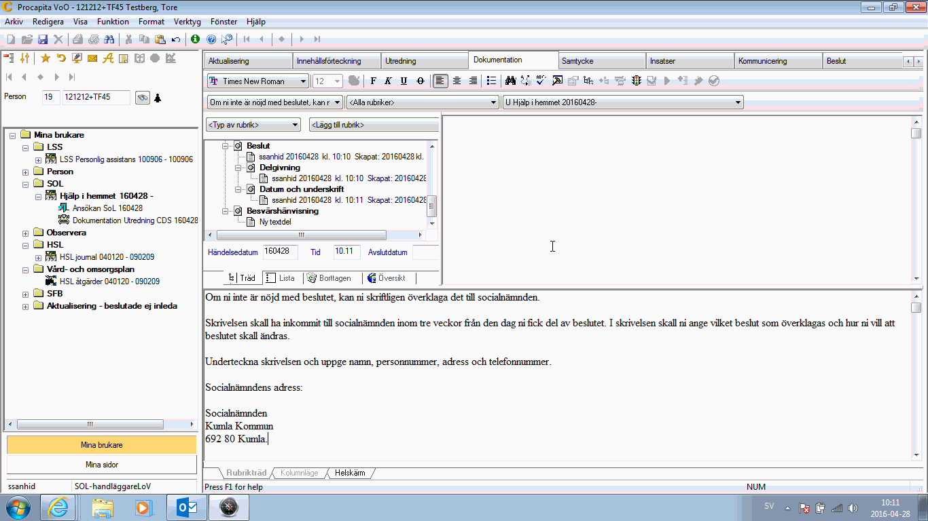Click the binoculars search icon in editor toolbar

point(510,81)
